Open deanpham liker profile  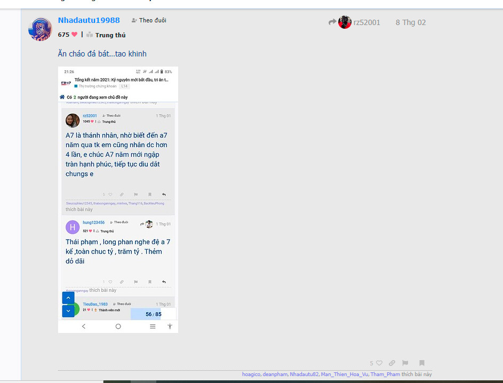[x=275, y=374]
